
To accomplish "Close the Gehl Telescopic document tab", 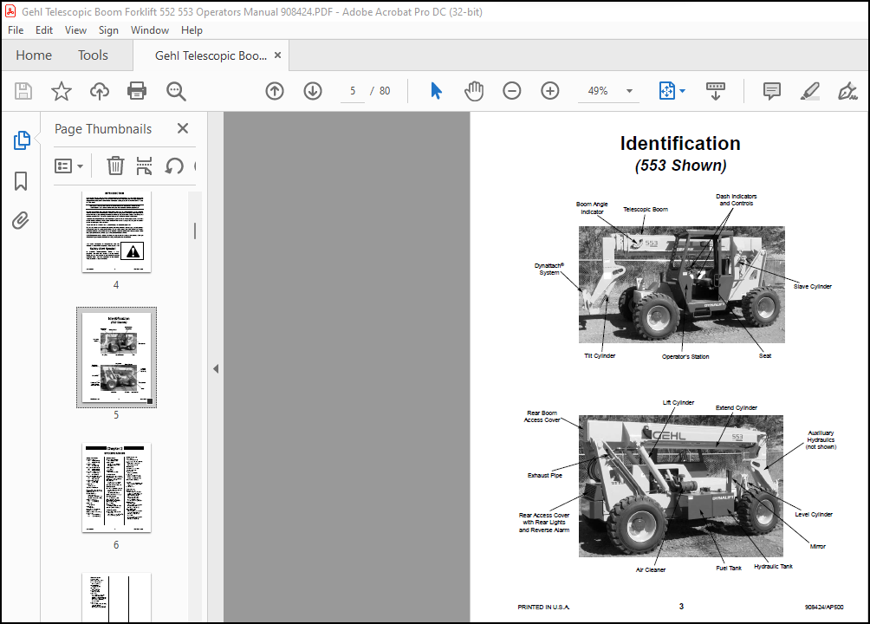I will (277, 55).
